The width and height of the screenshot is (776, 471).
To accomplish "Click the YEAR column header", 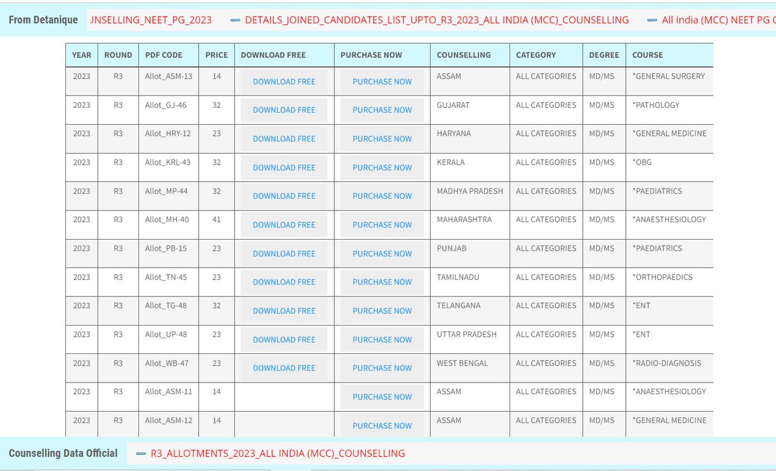I will (81, 55).
